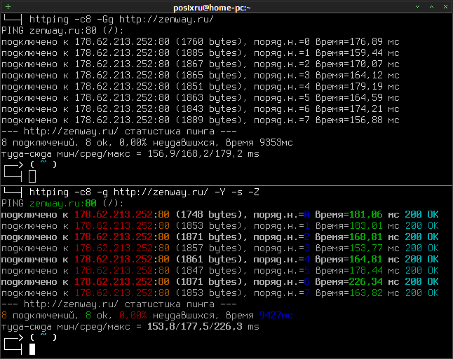Click green time value 164,81
The height and width of the screenshot is (359, 453).
click(x=366, y=260)
